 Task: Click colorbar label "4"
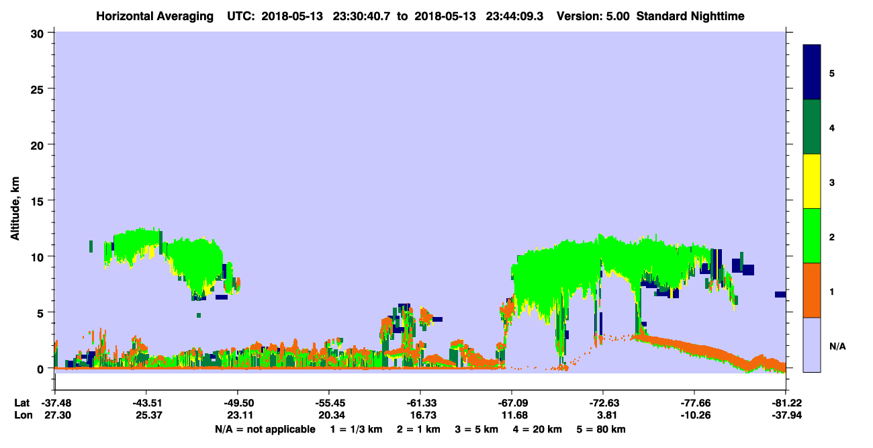click(x=832, y=127)
